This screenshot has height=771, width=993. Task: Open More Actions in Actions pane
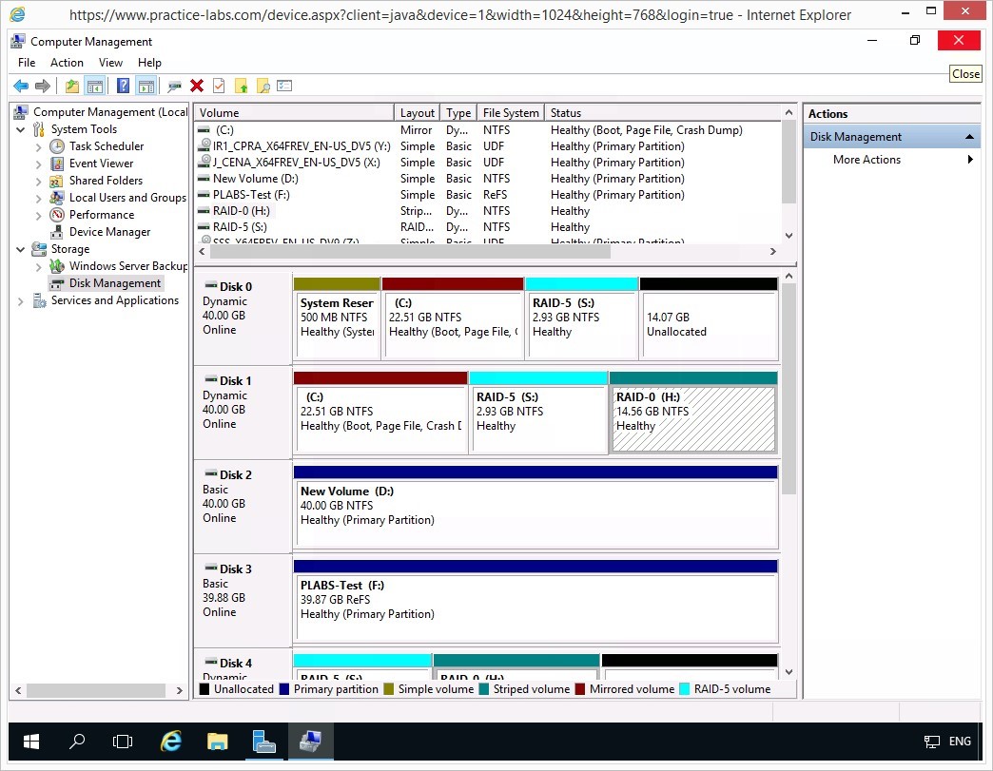(866, 160)
